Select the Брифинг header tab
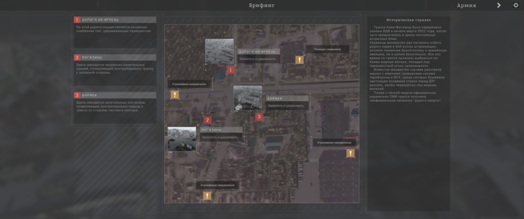This screenshot has width=524, height=219. tap(261, 6)
